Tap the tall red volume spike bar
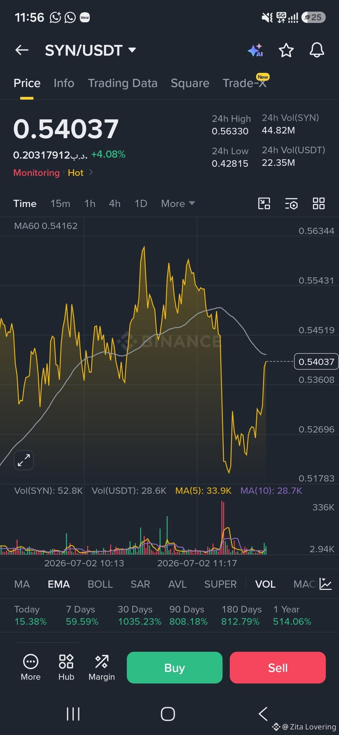 (223, 528)
